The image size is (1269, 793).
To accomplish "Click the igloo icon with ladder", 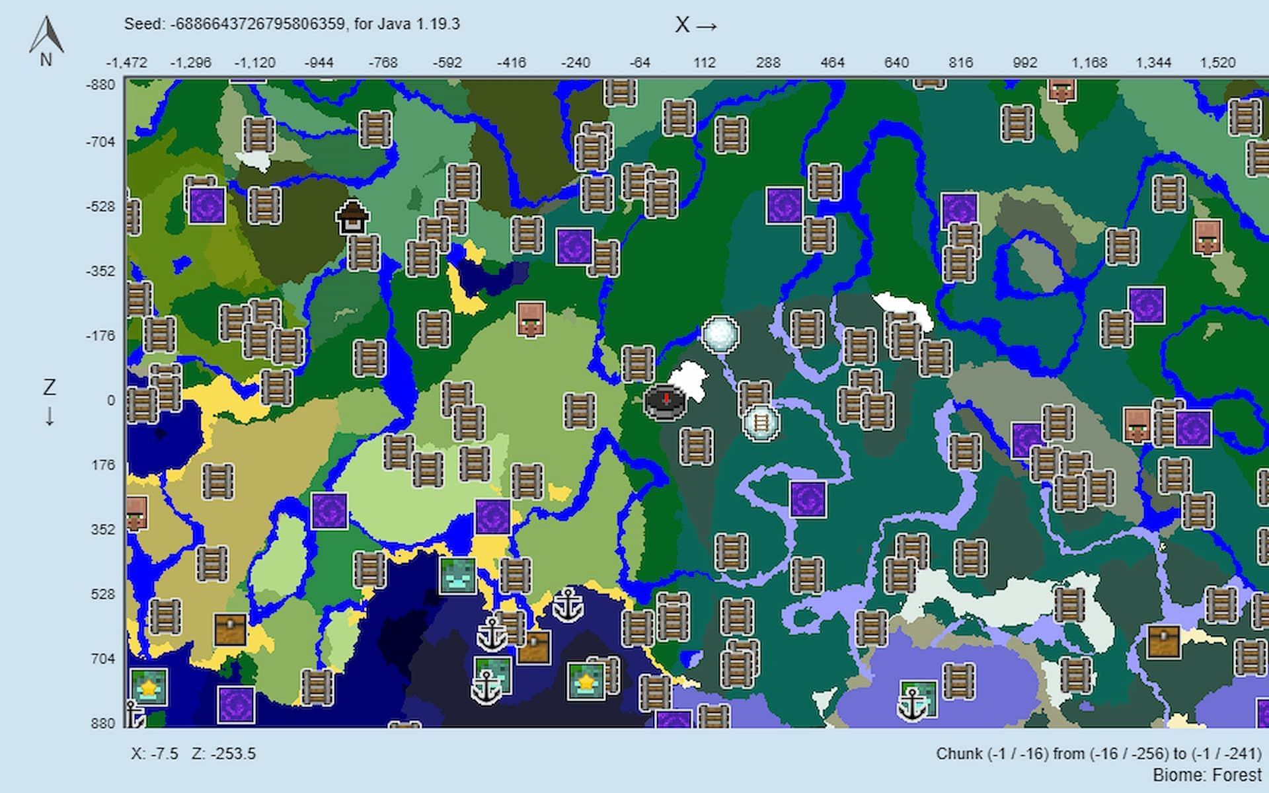I will coord(761,422).
